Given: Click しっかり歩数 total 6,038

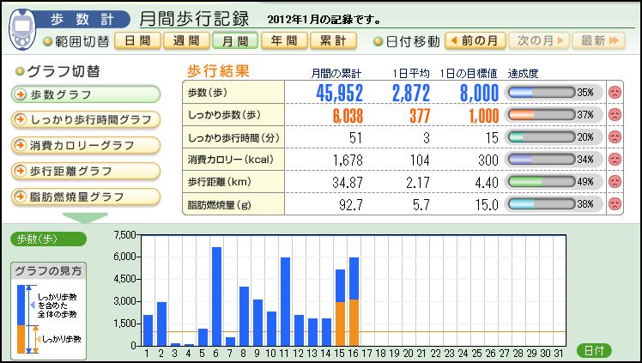Looking at the screenshot, I should point(348,116).
